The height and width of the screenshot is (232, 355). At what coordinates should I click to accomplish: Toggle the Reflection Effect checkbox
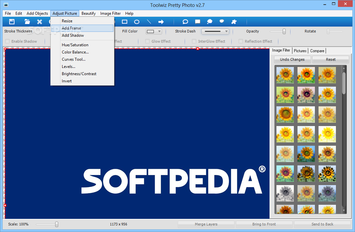(241, 41)
